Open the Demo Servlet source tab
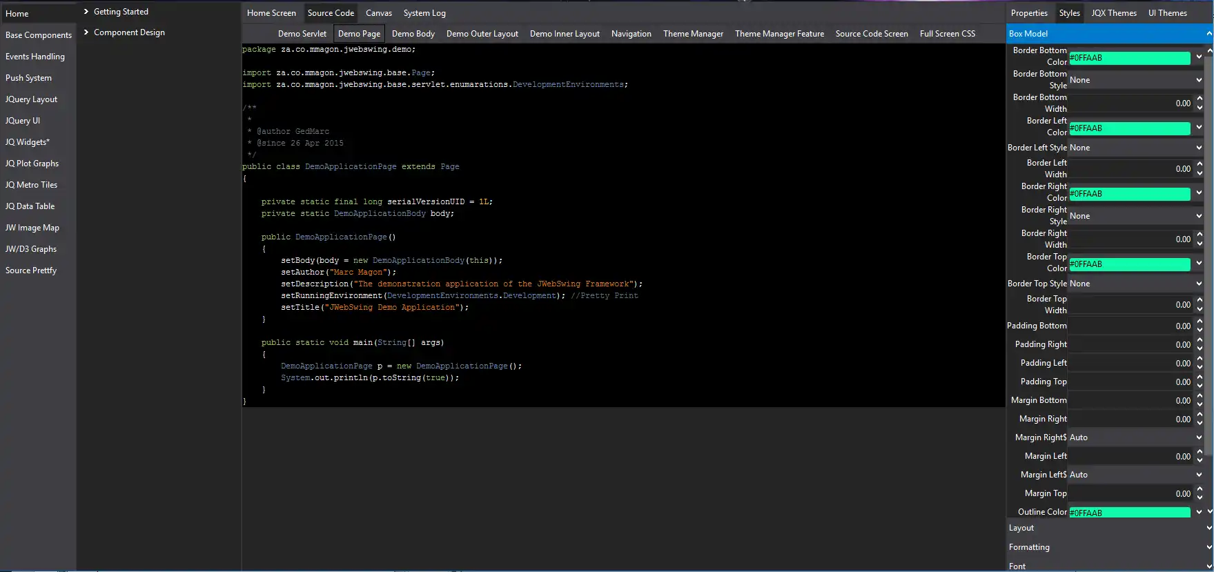 pyautogui.click(x=302, y=34)
